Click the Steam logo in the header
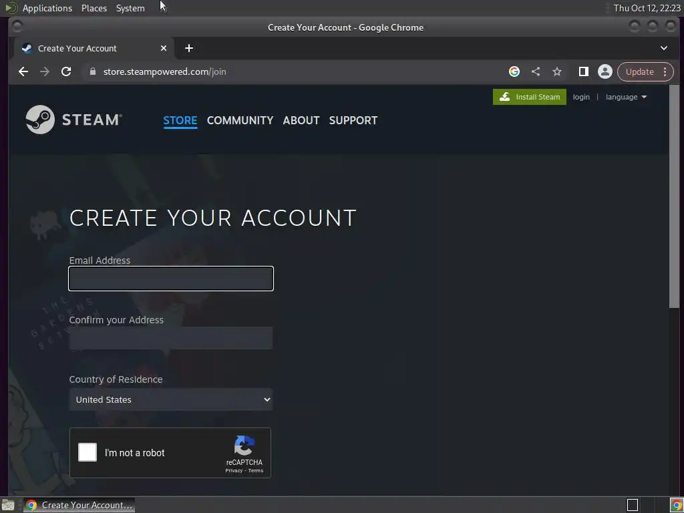Viewport: 684px width, 513px height. pos(73,120)
